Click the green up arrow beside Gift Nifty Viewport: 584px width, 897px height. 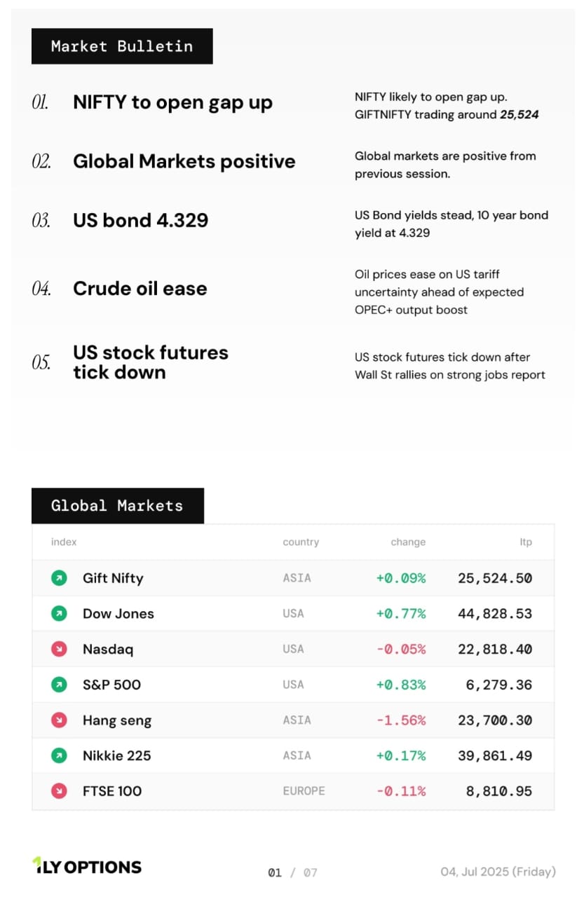click(x=59, y=578)
